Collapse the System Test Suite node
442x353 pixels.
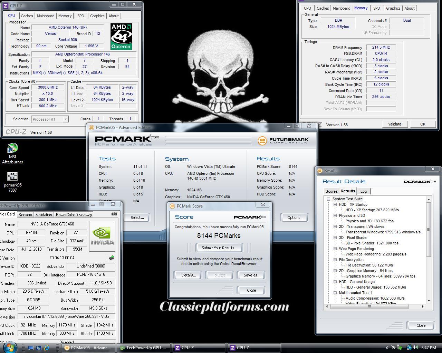click(329, 199)
